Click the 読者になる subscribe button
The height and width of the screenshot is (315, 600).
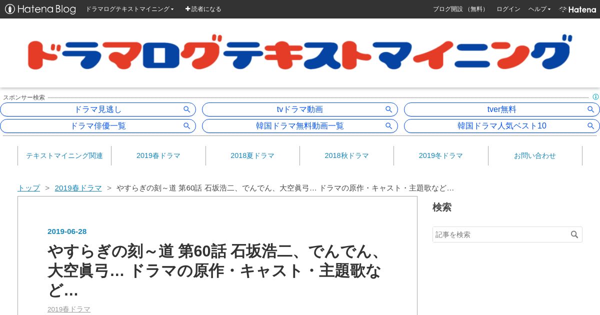203,9
